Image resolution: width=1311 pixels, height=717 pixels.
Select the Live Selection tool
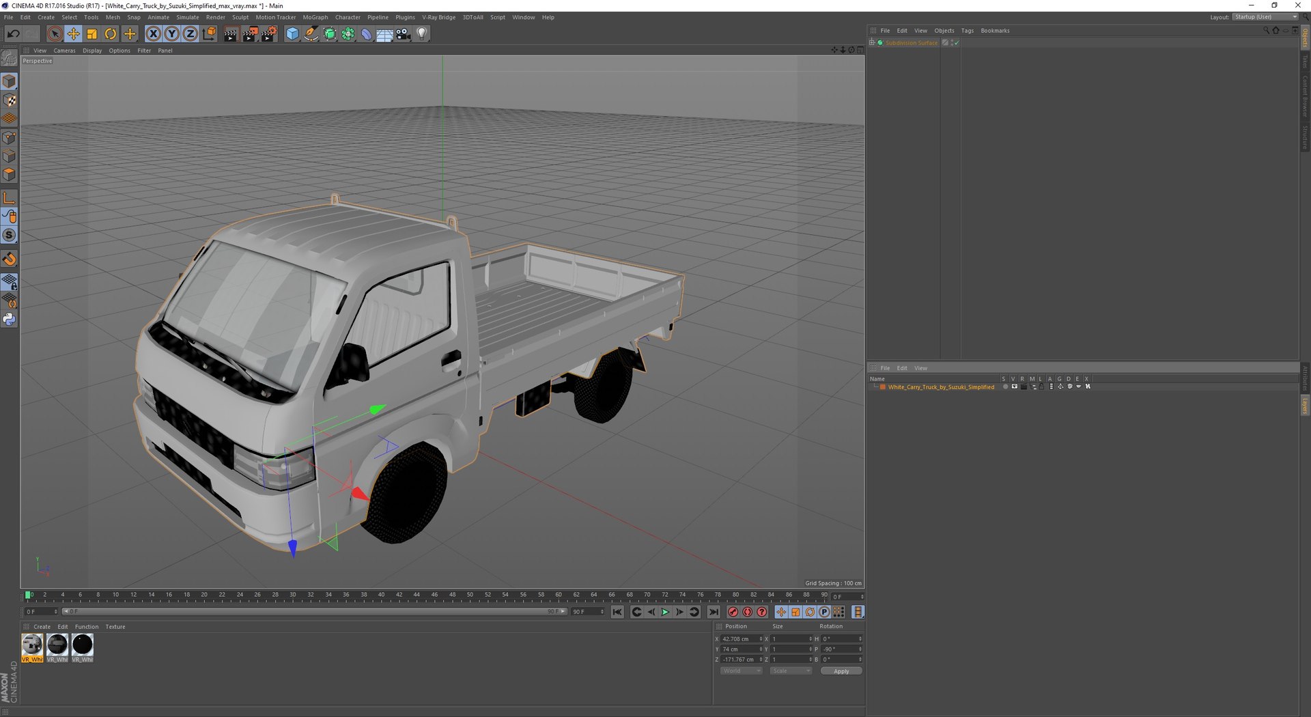55,33
